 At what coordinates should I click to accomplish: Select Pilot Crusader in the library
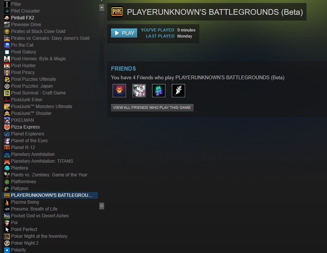tap(25, 11)
